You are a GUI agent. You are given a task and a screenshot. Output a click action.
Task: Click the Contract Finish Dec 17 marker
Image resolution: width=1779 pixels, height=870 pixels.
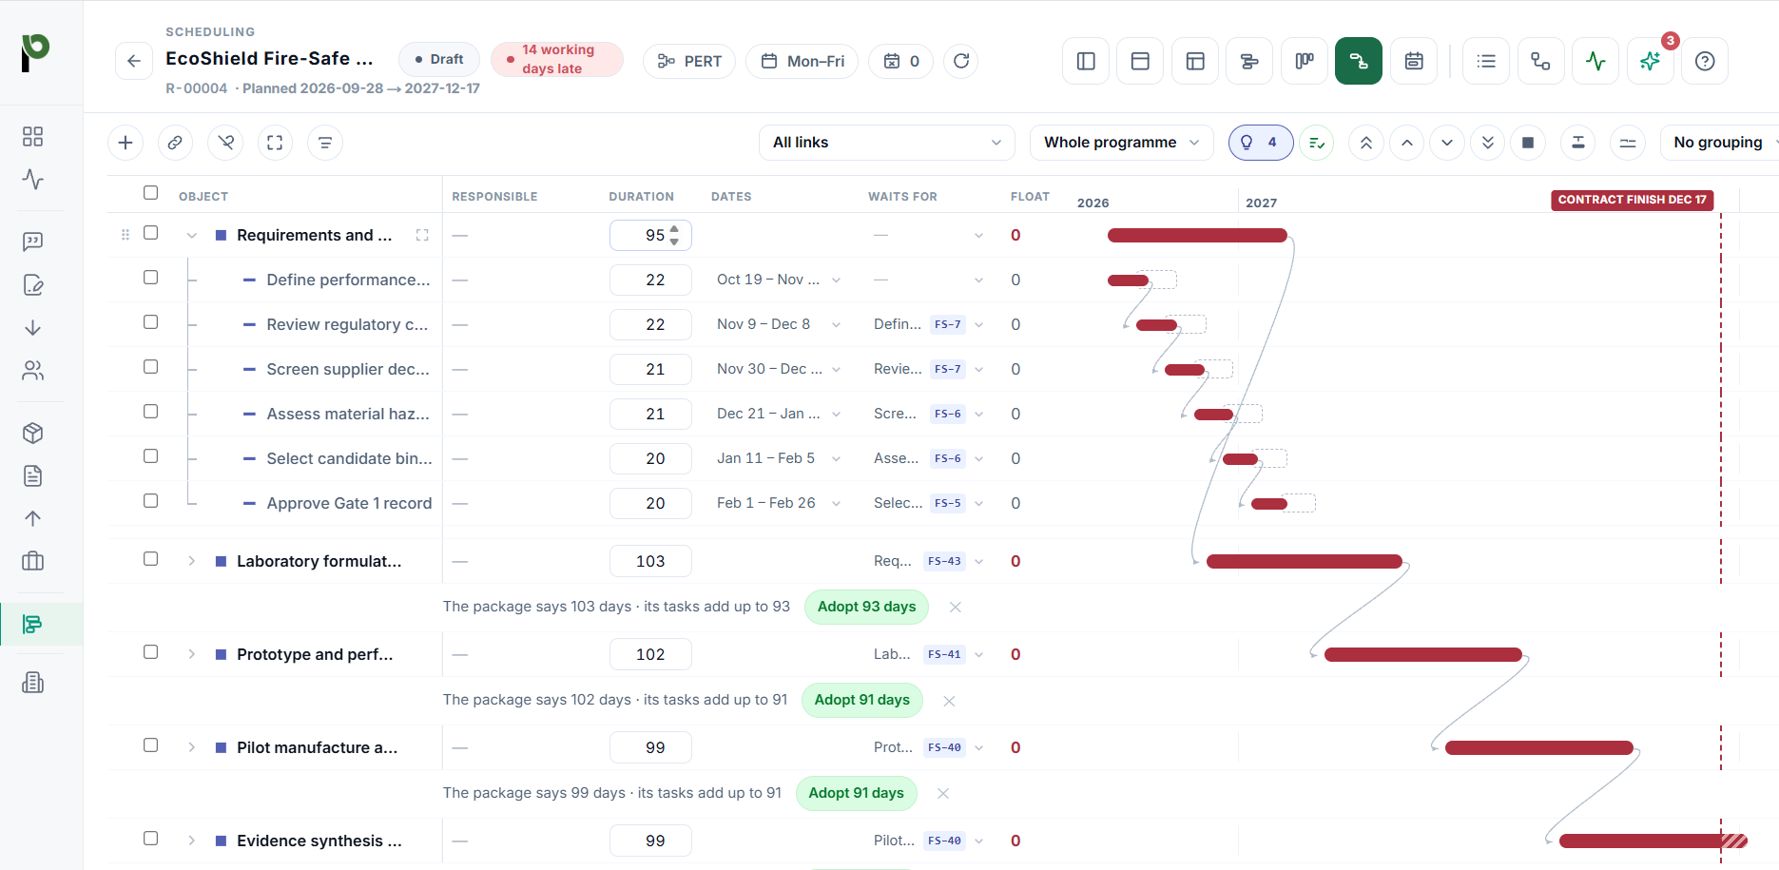1633,200
